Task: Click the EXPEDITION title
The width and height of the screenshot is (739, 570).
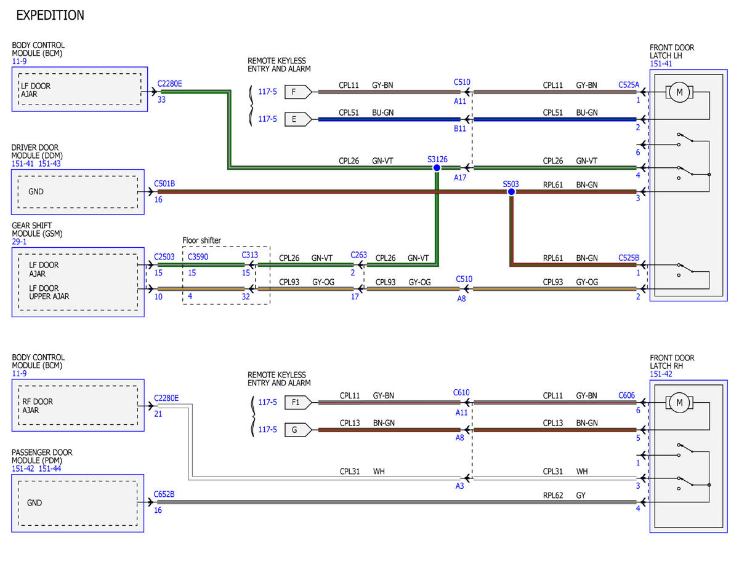Action: [x=50, y=15]
